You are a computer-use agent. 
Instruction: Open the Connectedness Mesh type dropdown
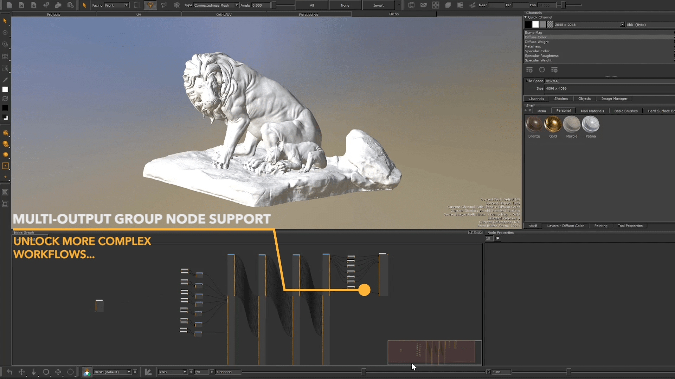pyautogui.click(x=216, y=5)
